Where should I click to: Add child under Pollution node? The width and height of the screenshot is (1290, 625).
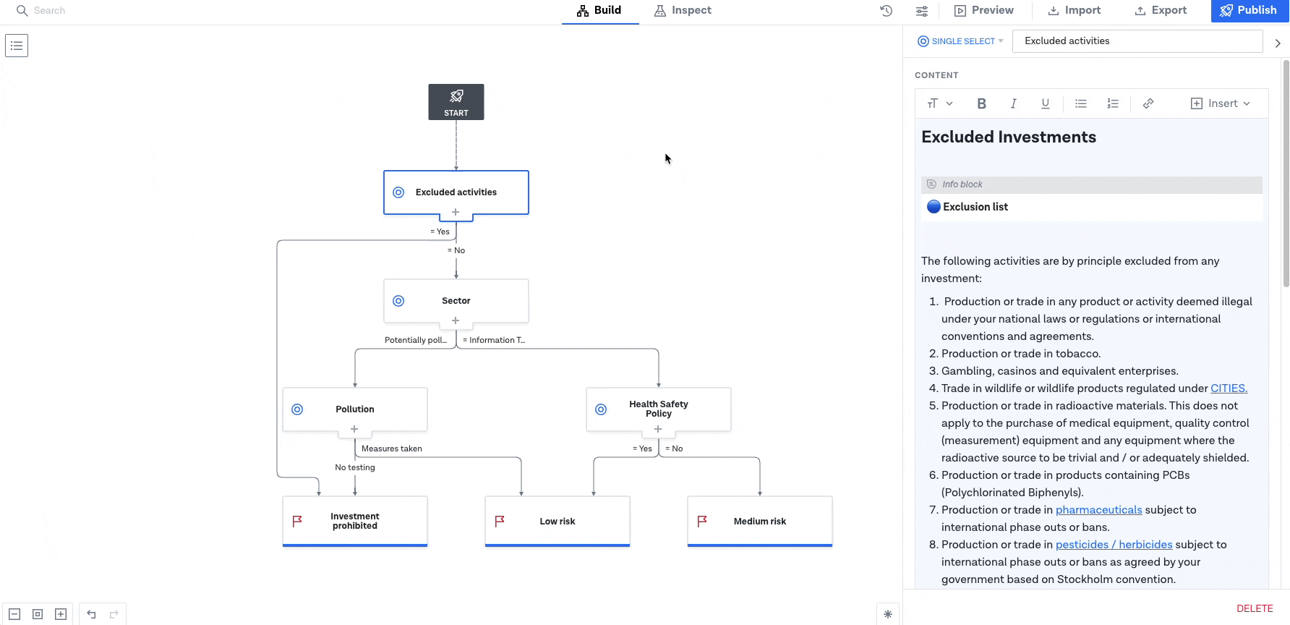point(354,429)
